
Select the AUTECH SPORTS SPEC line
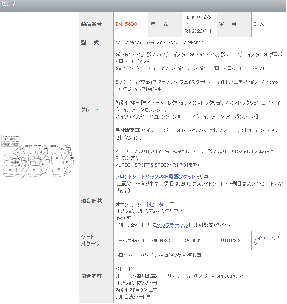(x=157, y=165)
